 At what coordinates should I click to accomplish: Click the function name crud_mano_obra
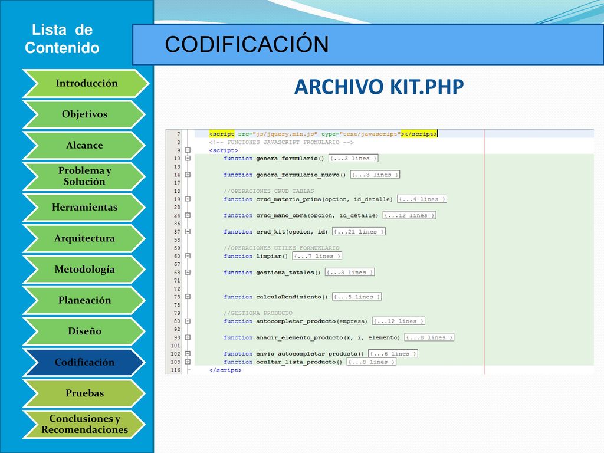click(x=281, y=215)
